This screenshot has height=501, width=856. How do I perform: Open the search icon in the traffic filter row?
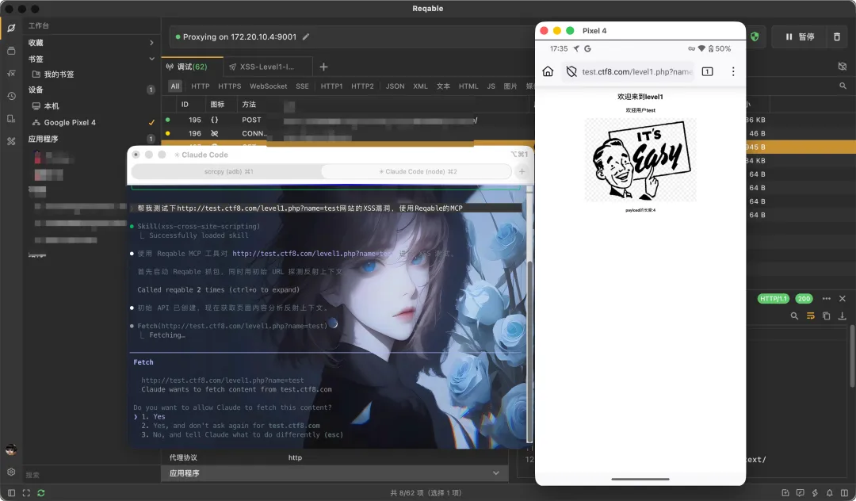[843, 86]
